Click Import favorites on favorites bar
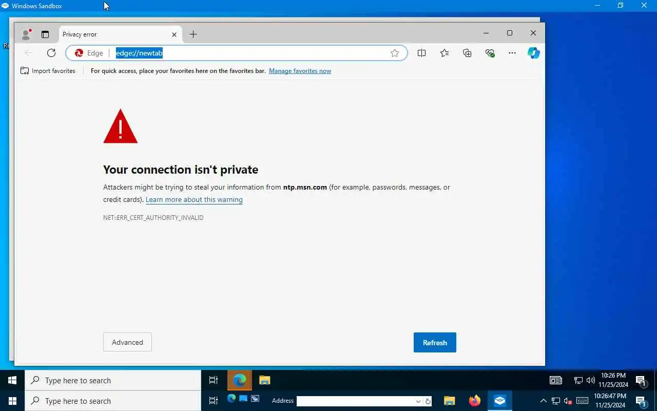 pos(48,71)
